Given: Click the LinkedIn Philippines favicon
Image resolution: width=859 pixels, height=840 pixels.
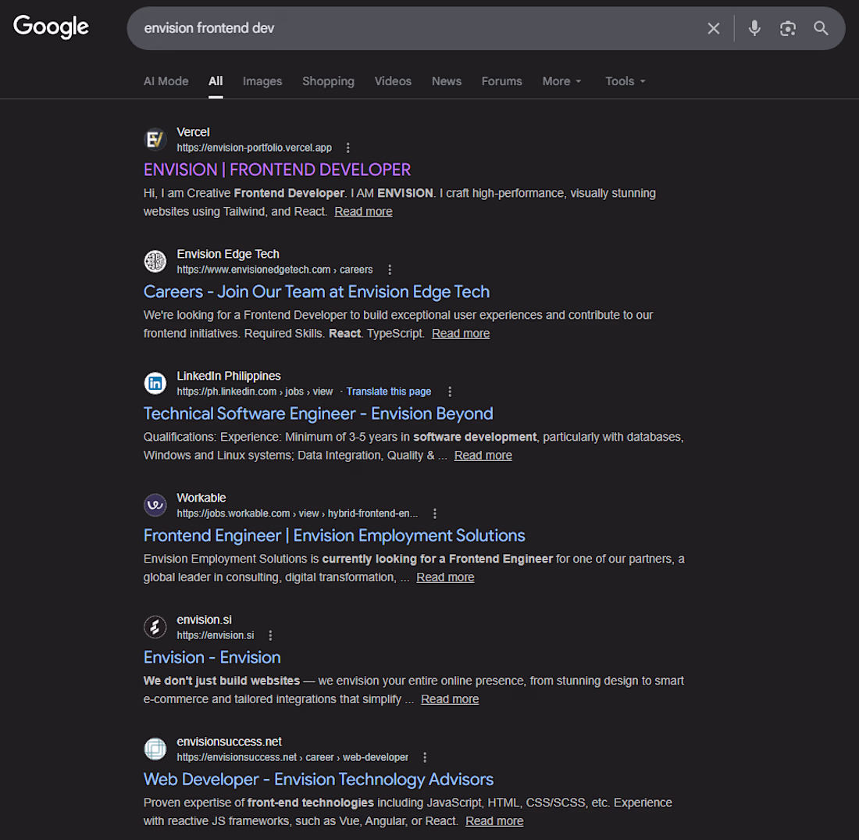Looking at the screenshot, I should tap(155, 383).
